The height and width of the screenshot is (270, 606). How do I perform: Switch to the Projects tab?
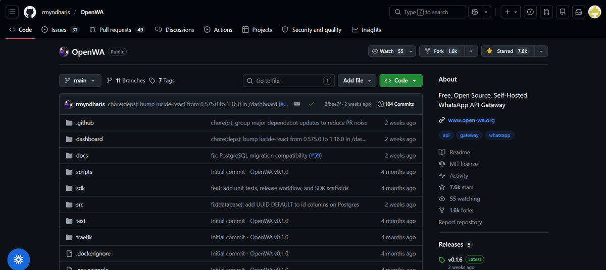pyautogui.click(x=257, y=30)
